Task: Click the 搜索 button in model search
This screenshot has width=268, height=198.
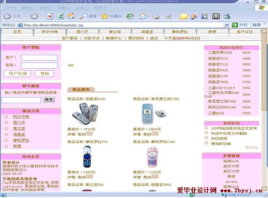Action: coord(49,99)
